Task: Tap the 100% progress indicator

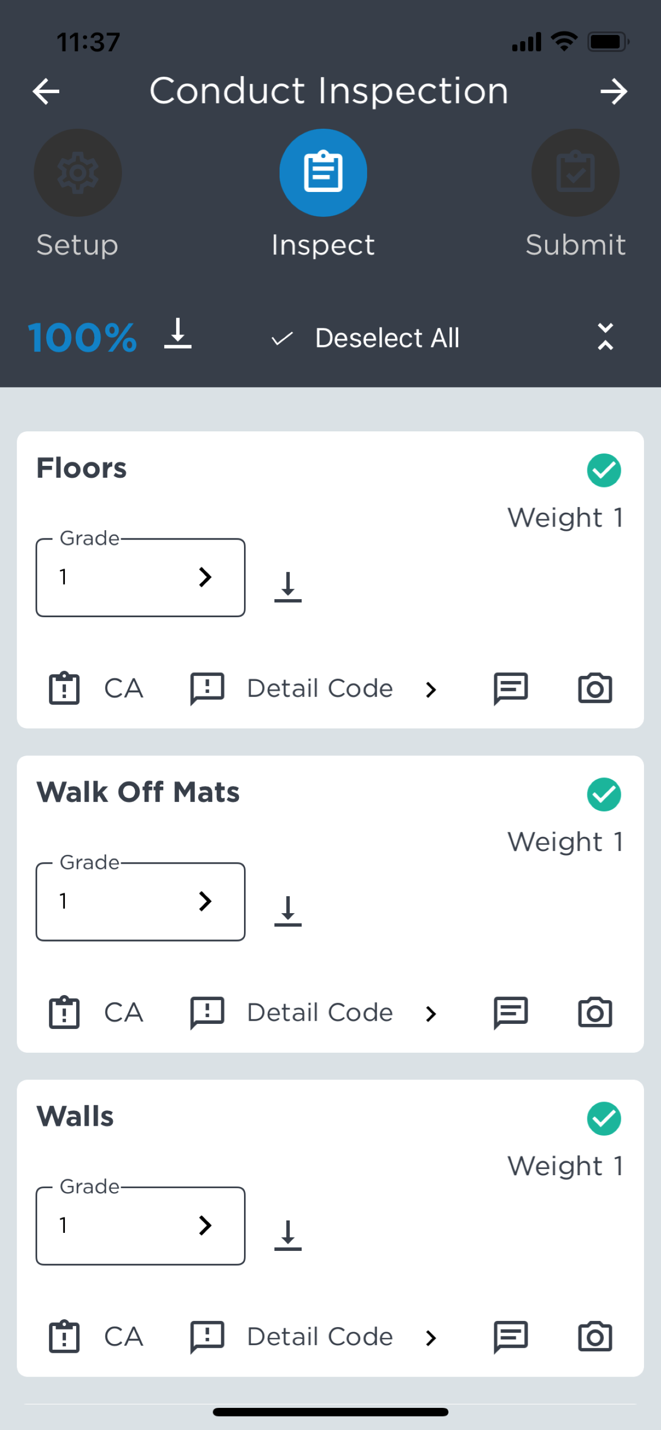Action: tap(82, 337)
